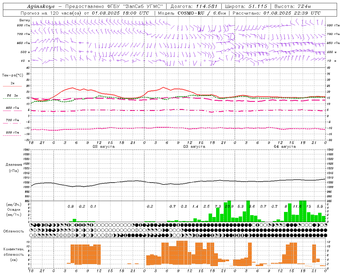The image size is (341, 273).
Task: Click the "700 гПа" temperature legend label
Action: point(13,120)
